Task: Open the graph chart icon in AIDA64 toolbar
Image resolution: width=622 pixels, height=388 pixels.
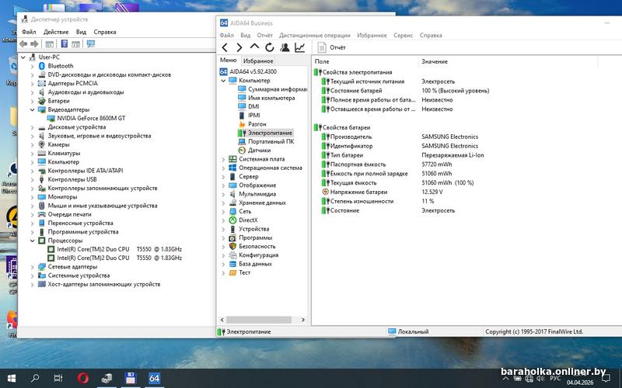Action: pos(300,47)
